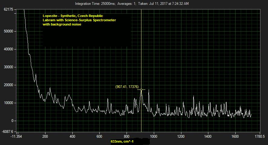The height and width of the screenshot is (145, 268).
Task: Click the y-axis label 40000
Action: coord(8,49)
